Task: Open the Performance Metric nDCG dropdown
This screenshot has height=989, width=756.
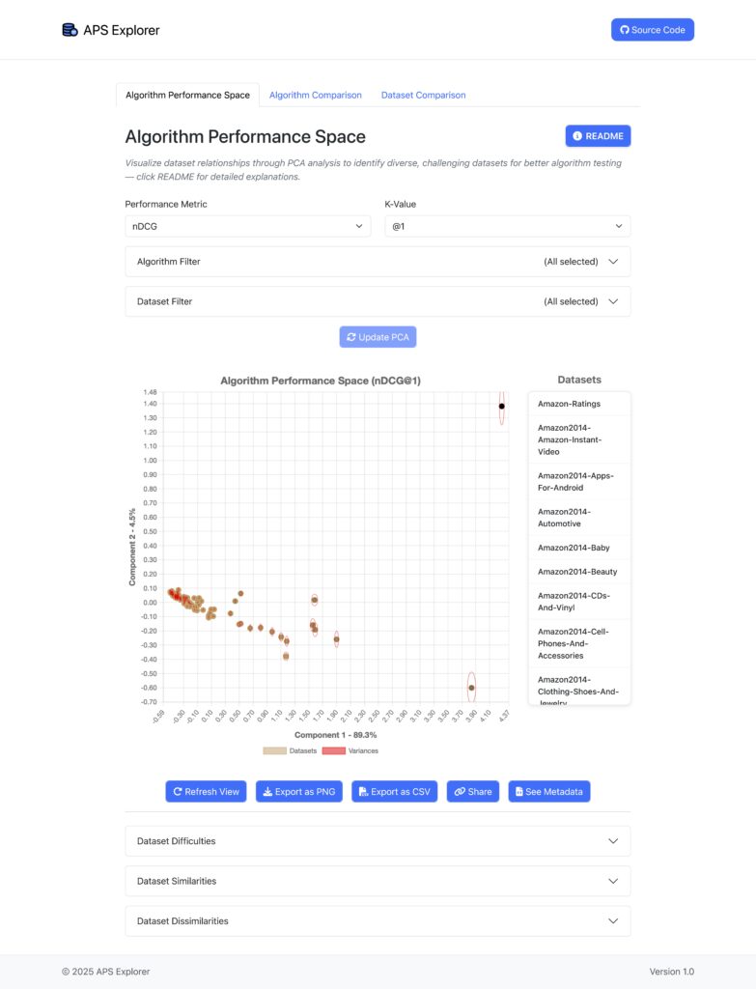Action: (247, 226)
